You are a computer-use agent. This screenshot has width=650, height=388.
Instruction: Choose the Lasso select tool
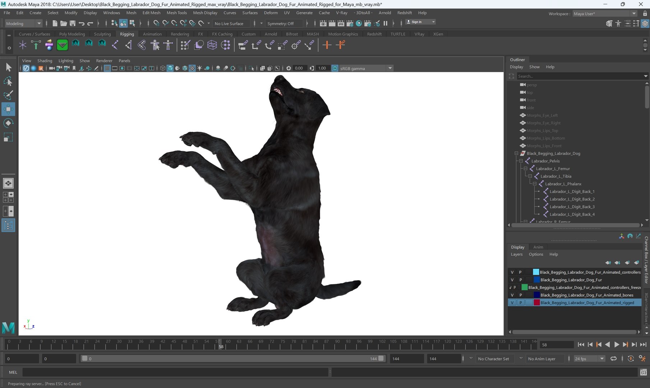8,82
